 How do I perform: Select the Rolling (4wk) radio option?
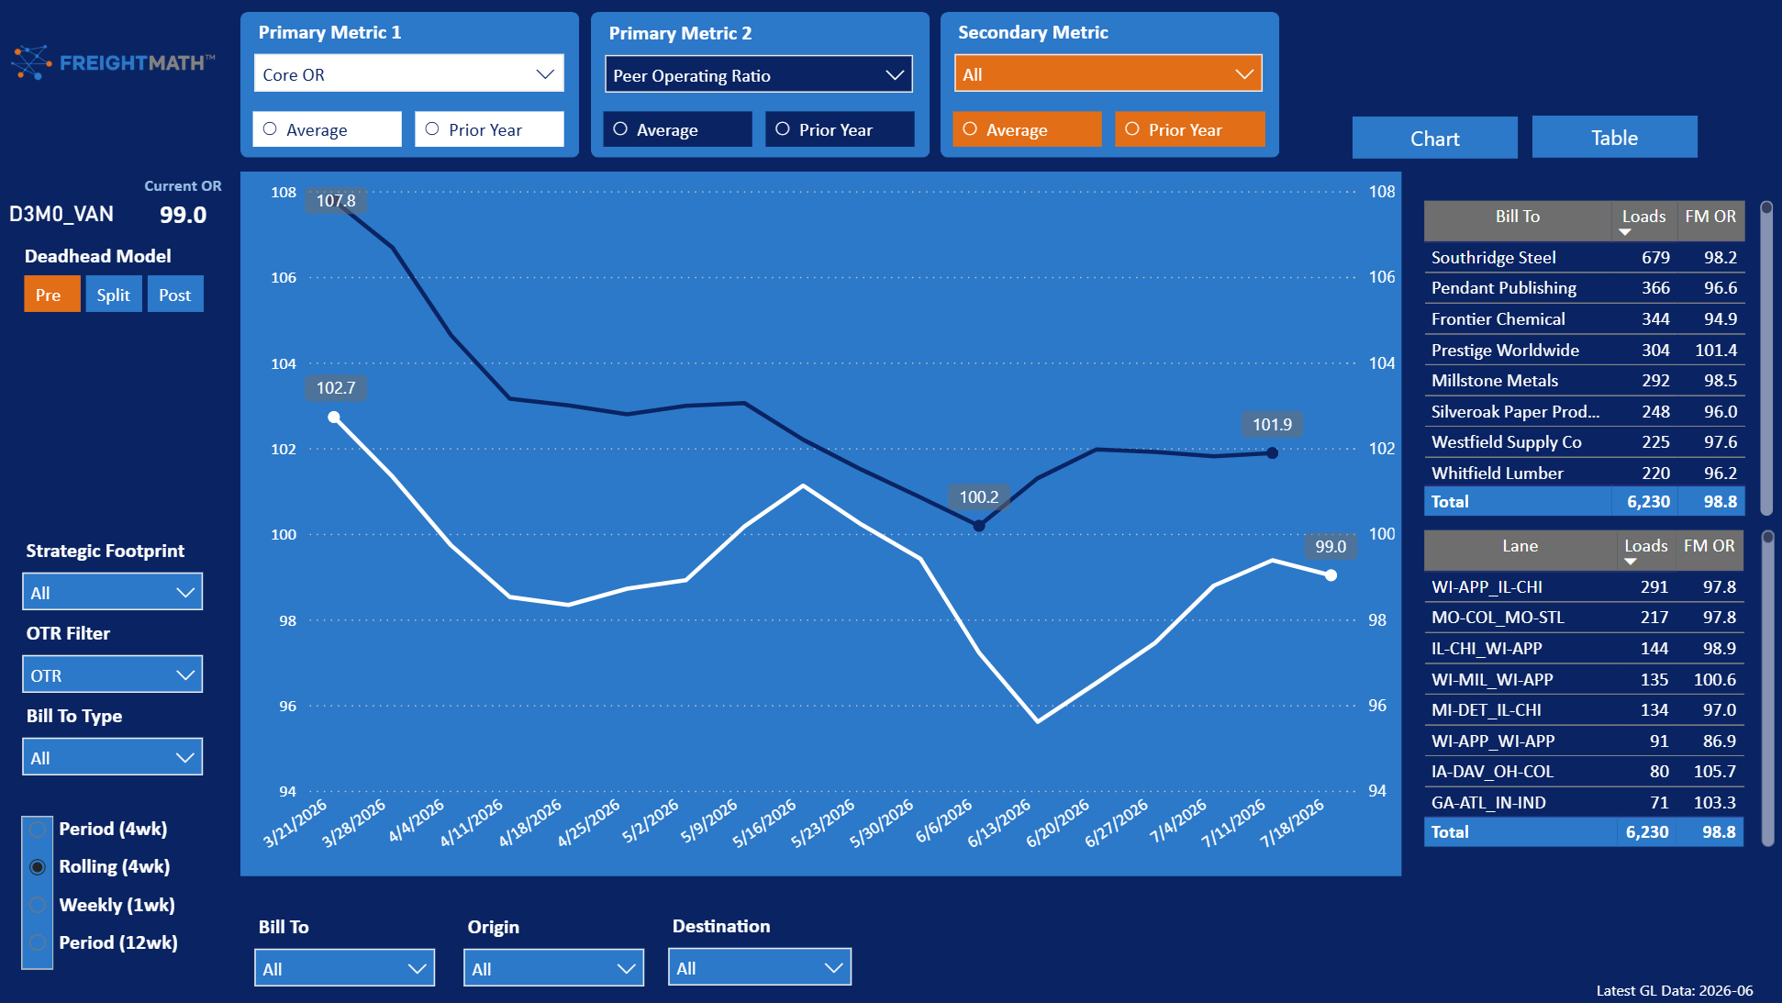[x=38, y=867]
